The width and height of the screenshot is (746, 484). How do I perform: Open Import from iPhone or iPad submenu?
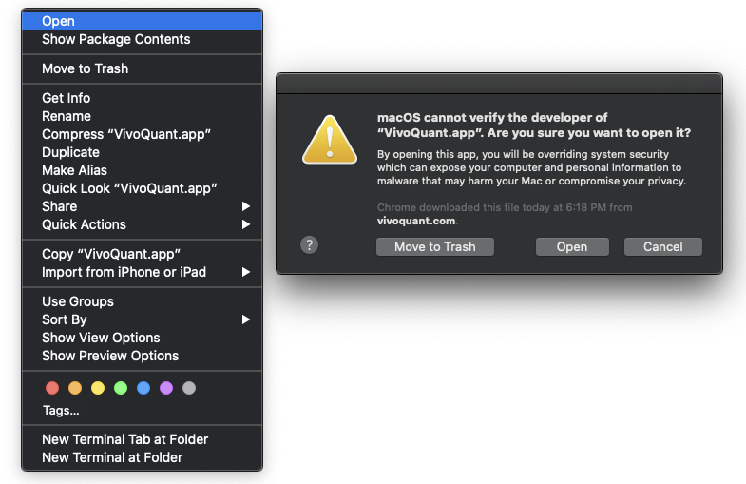(143, 272)
